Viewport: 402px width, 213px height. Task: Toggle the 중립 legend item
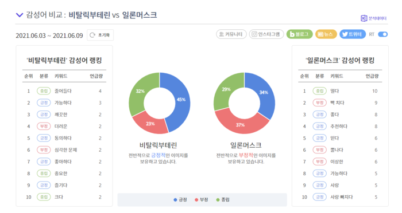223,200
